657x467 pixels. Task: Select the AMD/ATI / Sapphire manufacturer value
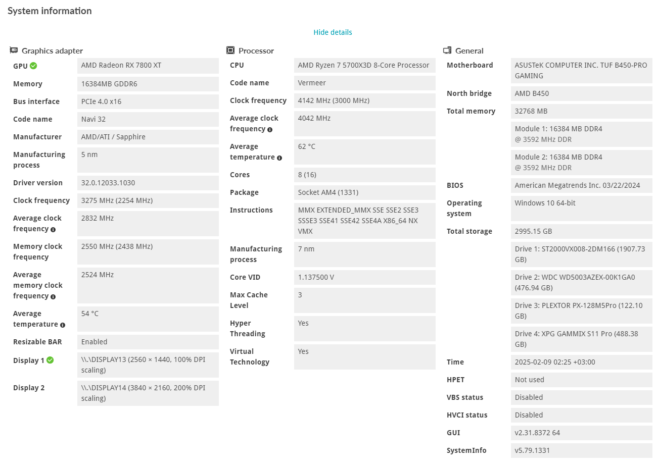pyautogui.click(x=148, y=137)
